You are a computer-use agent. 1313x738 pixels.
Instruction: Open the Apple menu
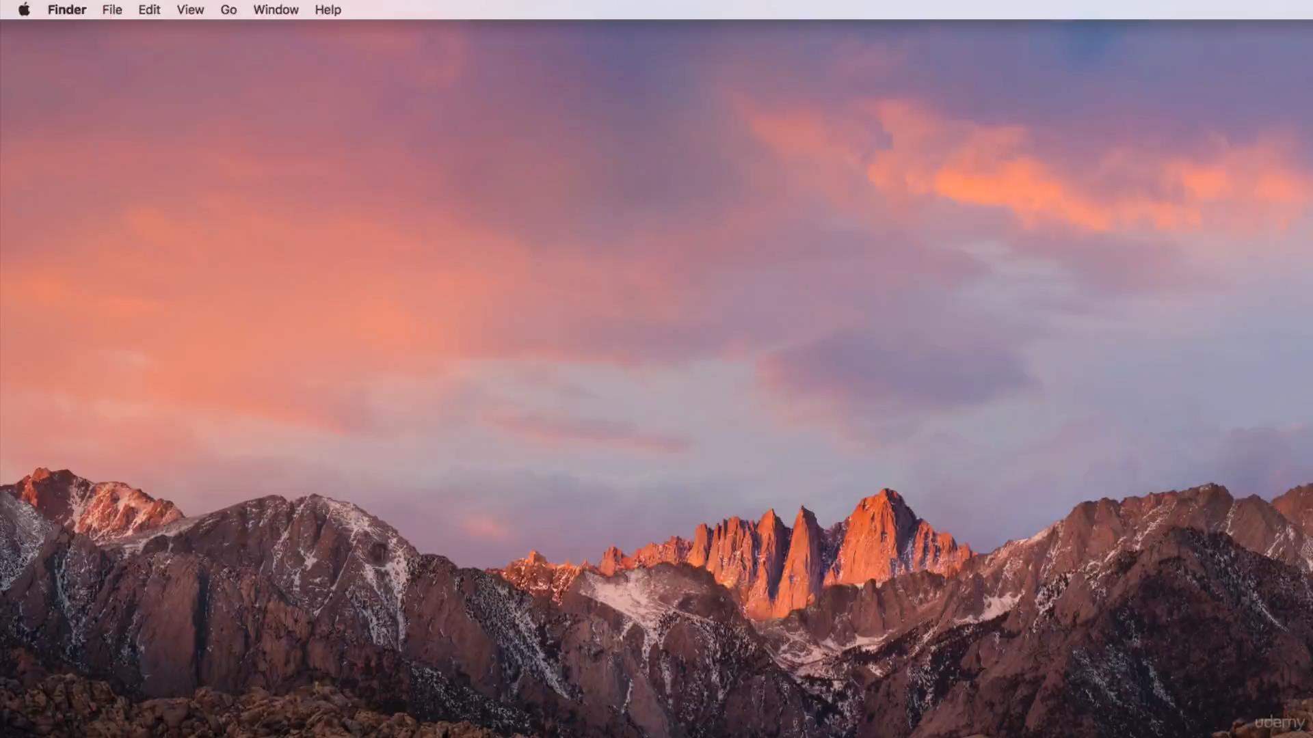click(x=24, y=10)
